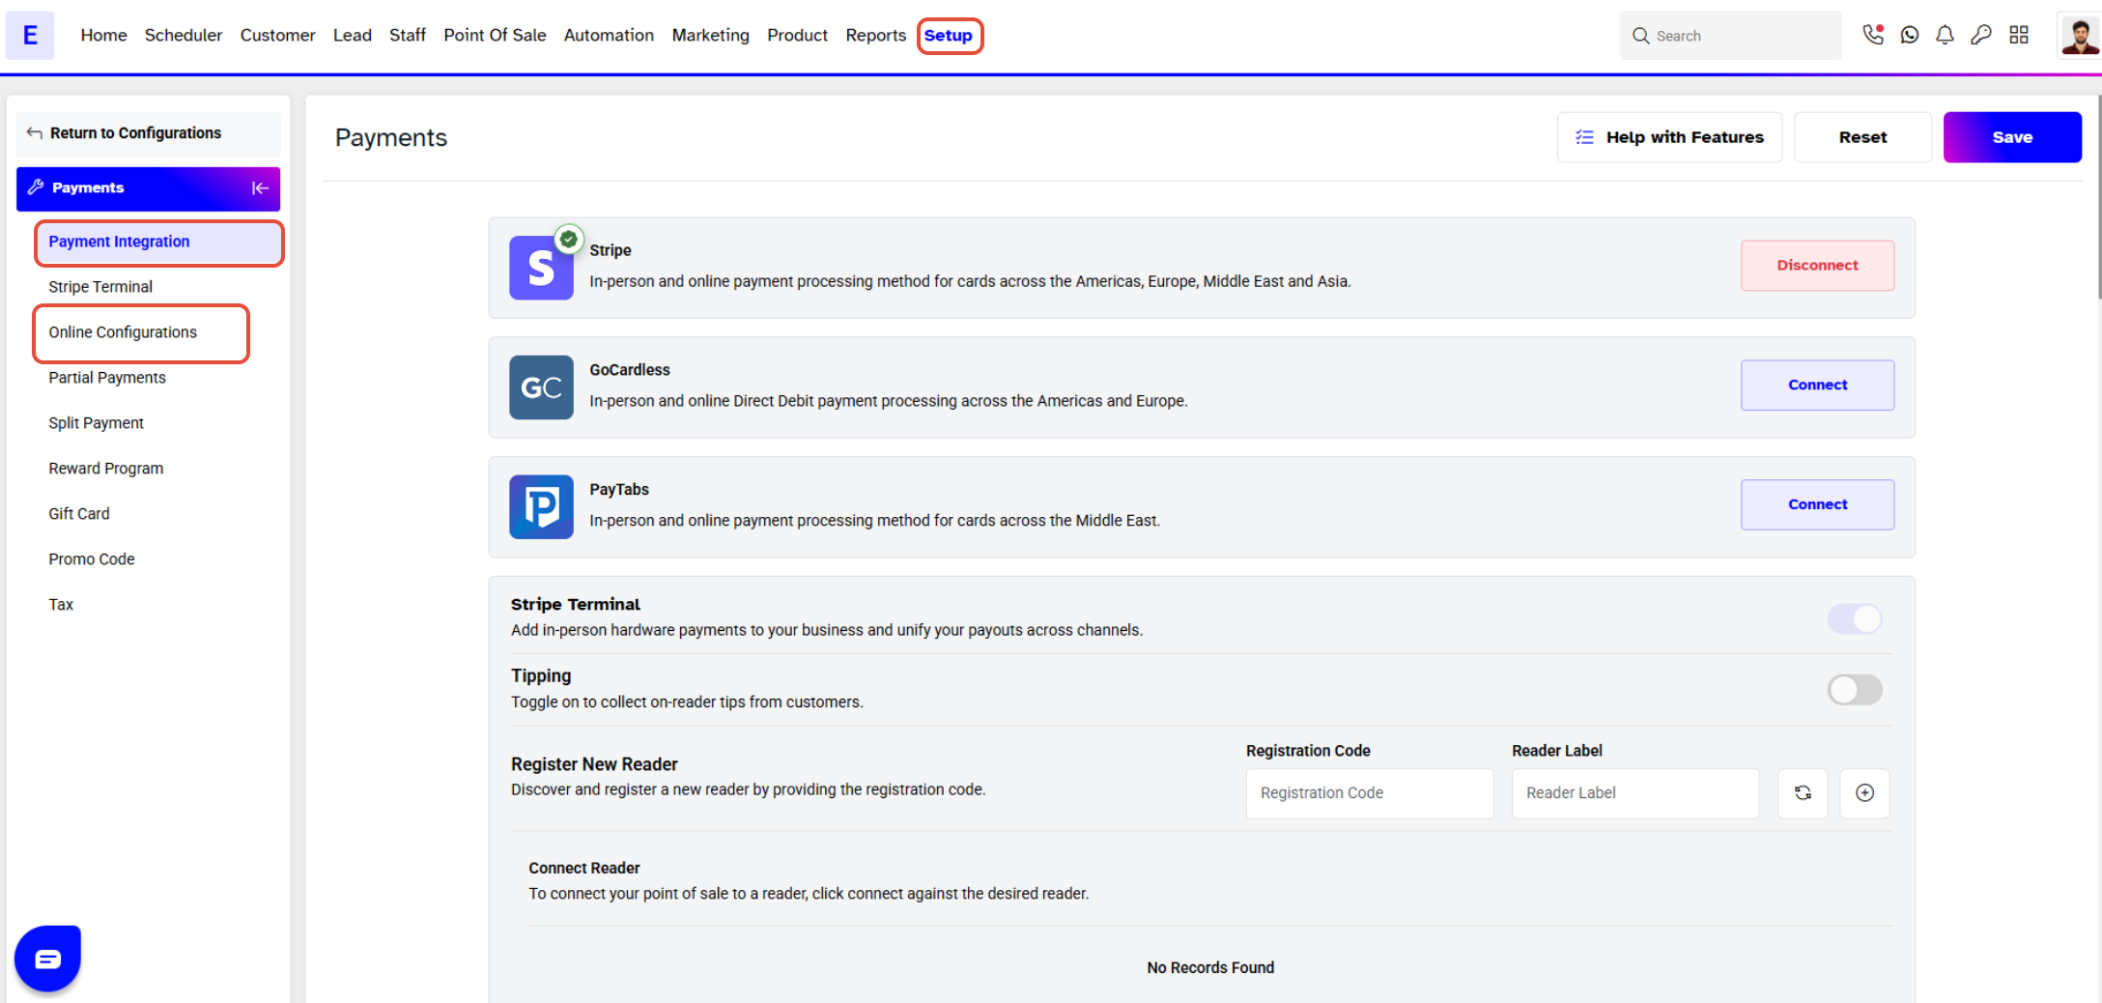Open the WhatsApp chat icon
Viewport: 2102px width, 1003px height.
point(1910,35)
